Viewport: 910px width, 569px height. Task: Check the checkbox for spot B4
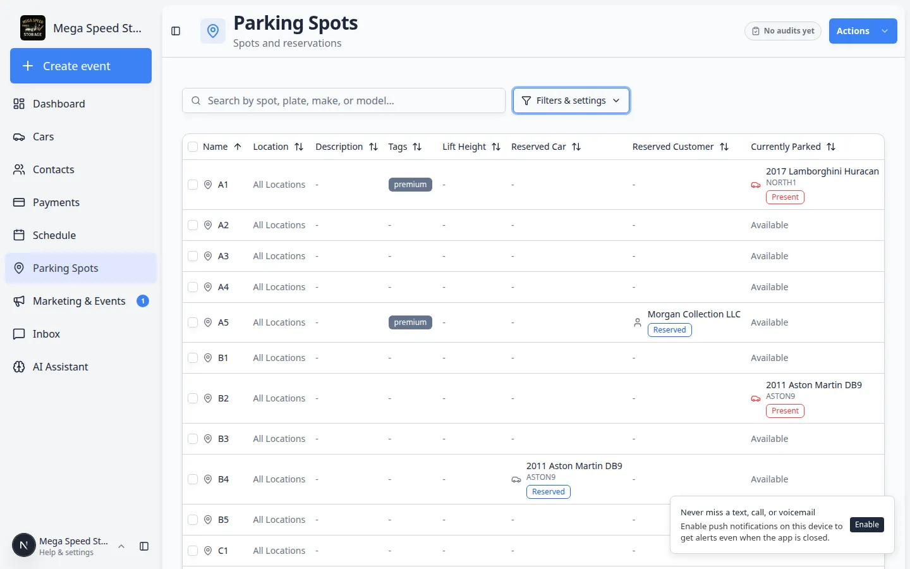click(193, 479)
